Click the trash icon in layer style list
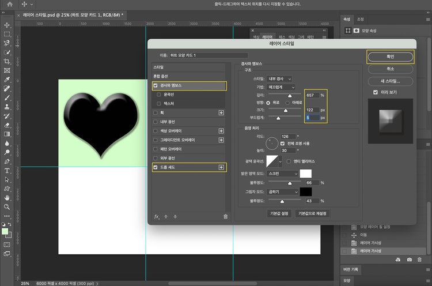This screenshot has height=286, width=432. (x=225, y=216)
